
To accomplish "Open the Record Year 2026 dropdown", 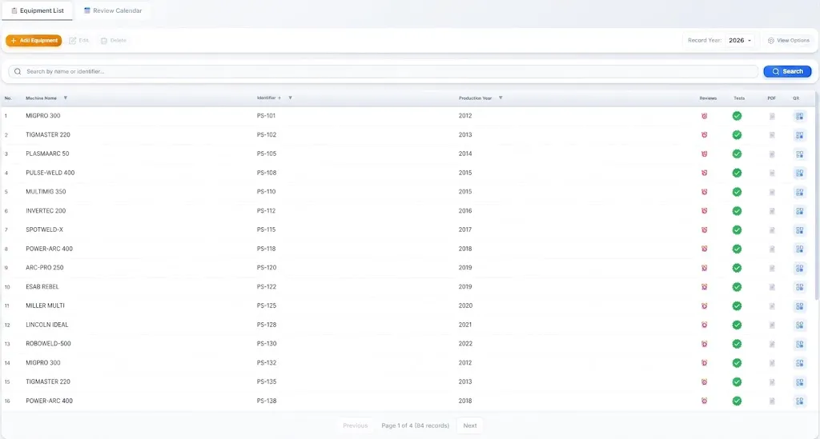I will (740, 40).
